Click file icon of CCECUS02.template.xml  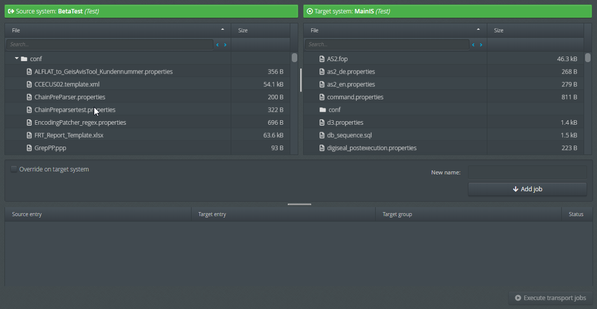(29, 84)
